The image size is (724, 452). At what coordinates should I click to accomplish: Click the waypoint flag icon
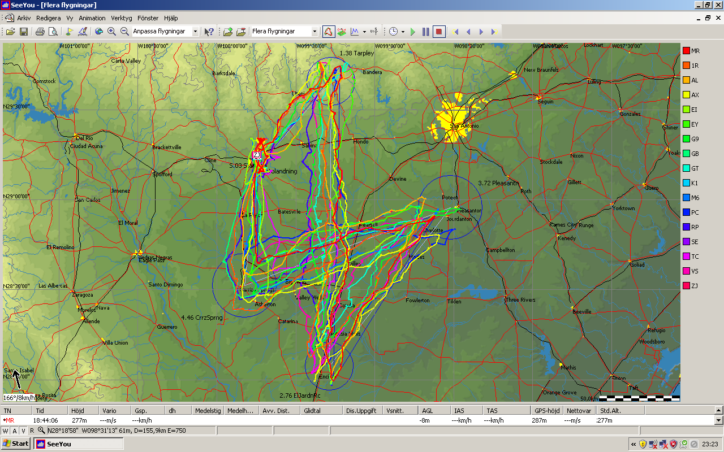point(70,32)
